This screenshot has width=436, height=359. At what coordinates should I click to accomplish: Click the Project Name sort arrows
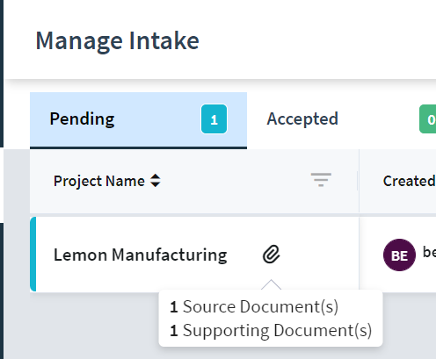156,181
